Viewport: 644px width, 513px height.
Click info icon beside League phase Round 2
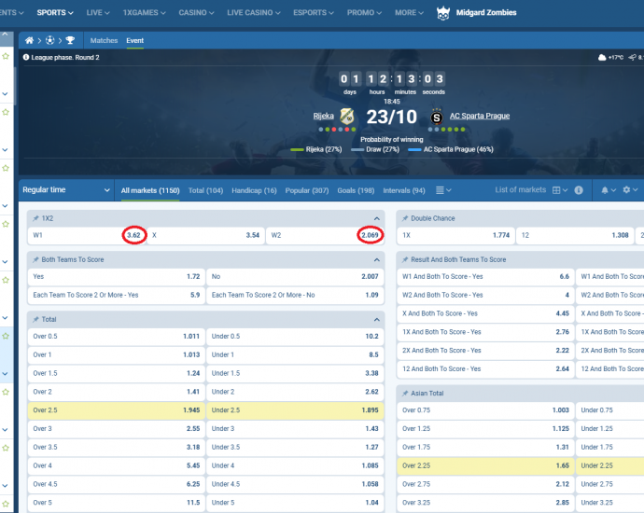tap(26, 57)
